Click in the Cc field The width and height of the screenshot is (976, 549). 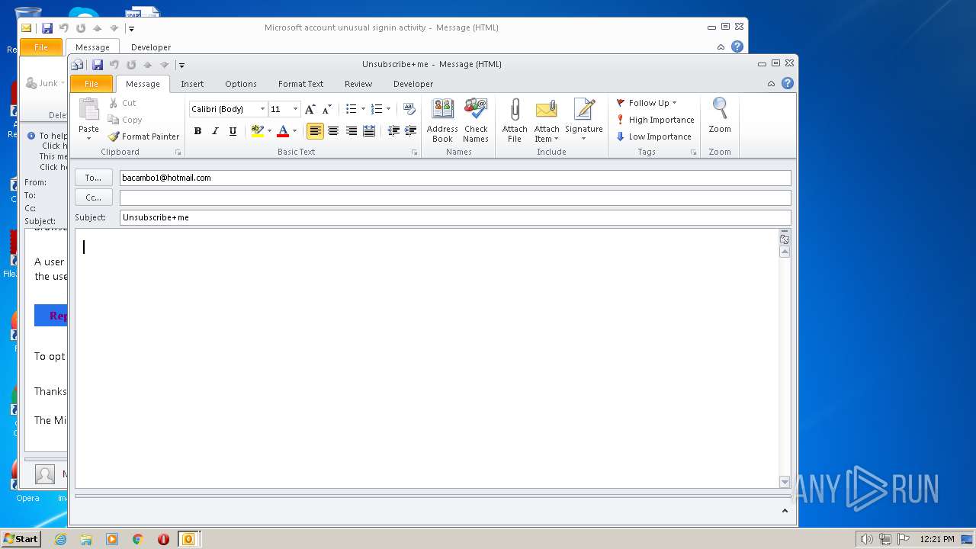(x=455, y=197)
